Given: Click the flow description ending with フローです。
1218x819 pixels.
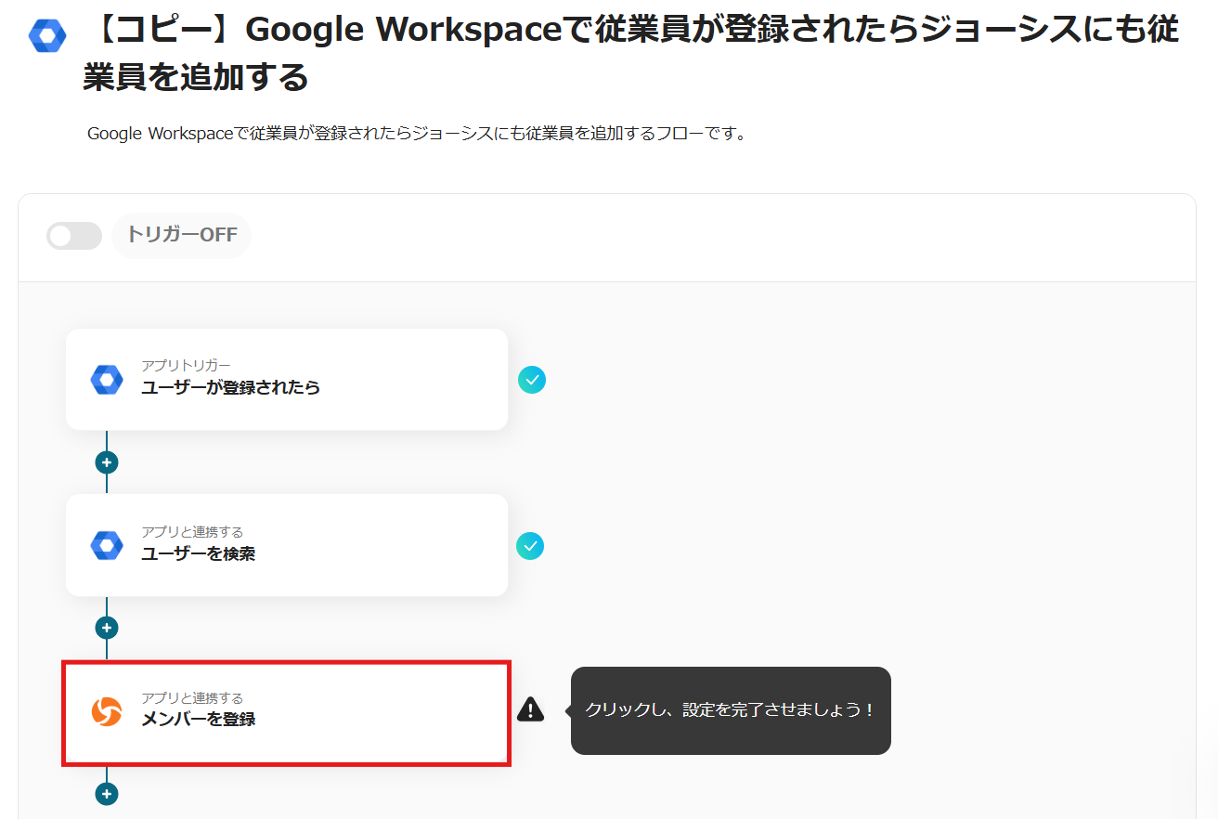Looking at the screenshot, I should (417, 134).
